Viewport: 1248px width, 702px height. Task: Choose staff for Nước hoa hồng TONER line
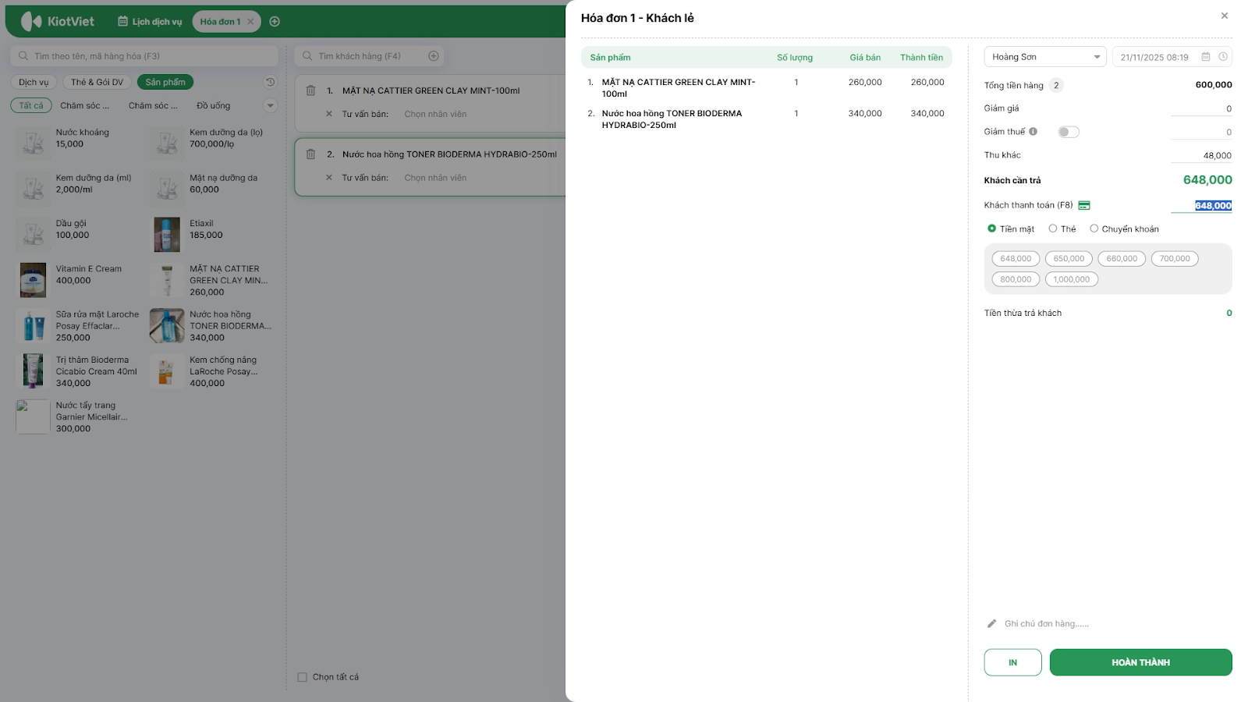[435, 178]
